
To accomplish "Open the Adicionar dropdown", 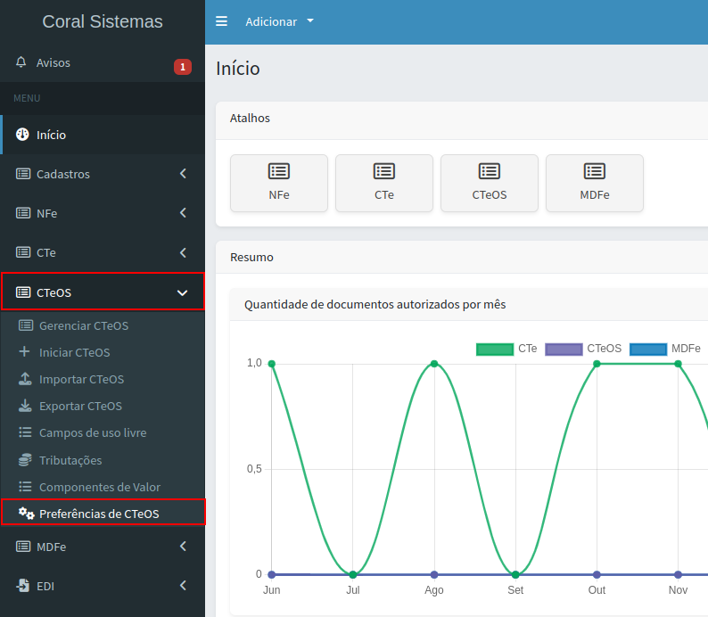I will coord(279,21).
